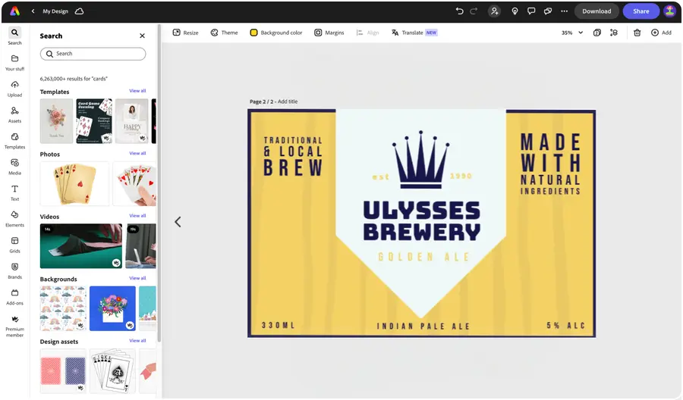Viewport: 683px width, 400px height.
Task: Click the invite collaborator icon
Action: tap(495, 11)
